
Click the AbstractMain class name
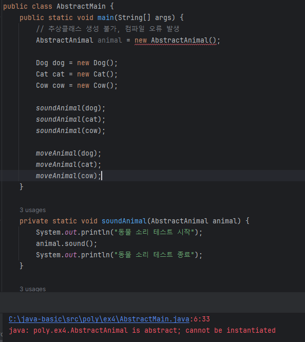click(81, 6)
